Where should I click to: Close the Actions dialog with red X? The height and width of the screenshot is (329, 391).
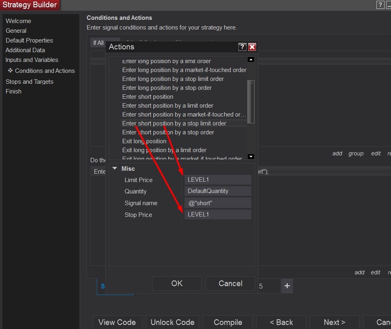tap(252, 47)
